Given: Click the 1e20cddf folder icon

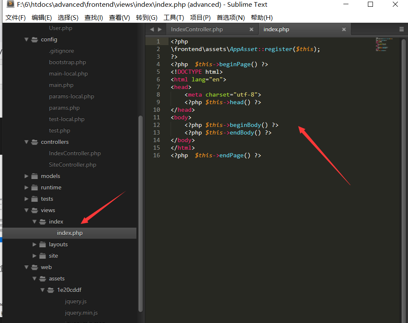Looking at the screenshot, I should (51, 290).
